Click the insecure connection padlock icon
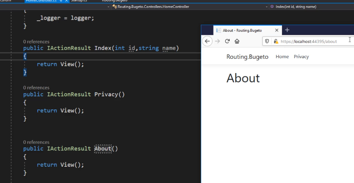The height and width of the screenshot is (183, 354). click(276, 41)
